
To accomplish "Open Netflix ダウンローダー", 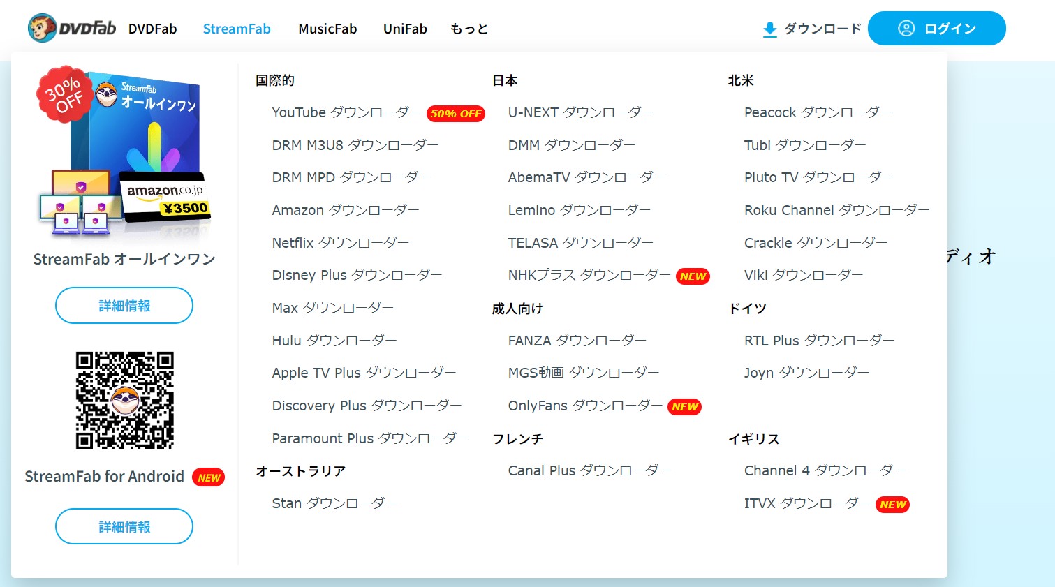I will pyautogui.click(x=341, y=243).
